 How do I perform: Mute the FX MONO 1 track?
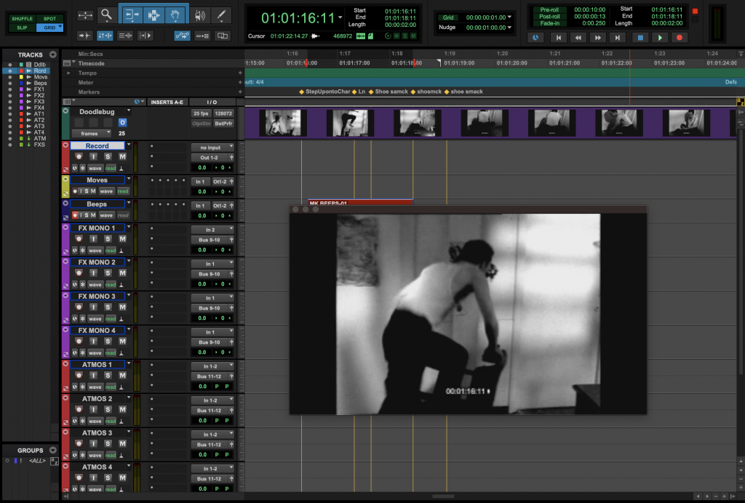(x=122, y=239)
